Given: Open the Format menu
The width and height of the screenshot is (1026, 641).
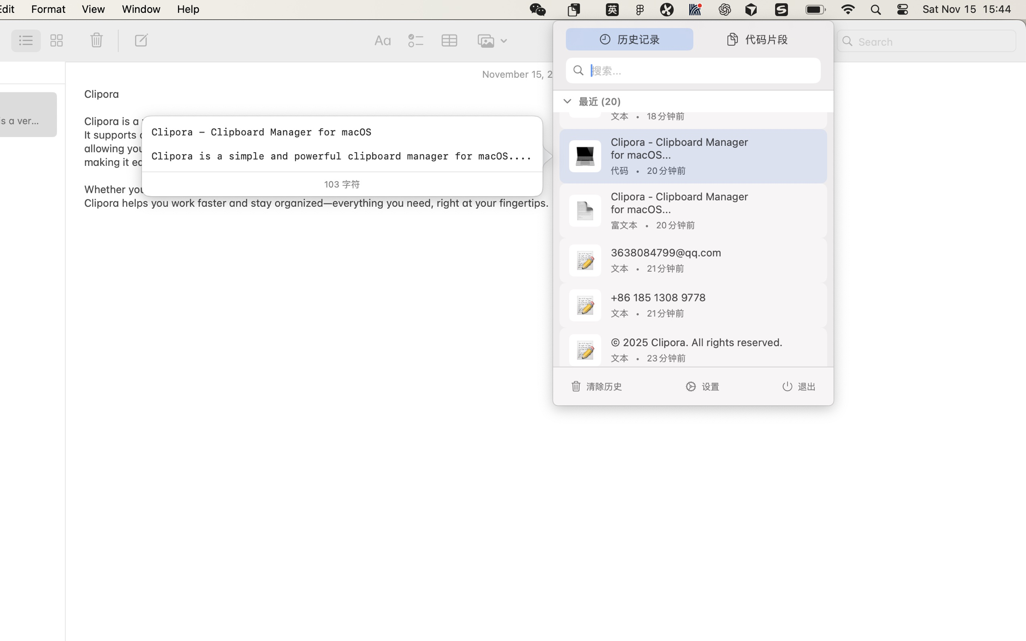Looking at the screenshot, I should (x=48, y=9).
